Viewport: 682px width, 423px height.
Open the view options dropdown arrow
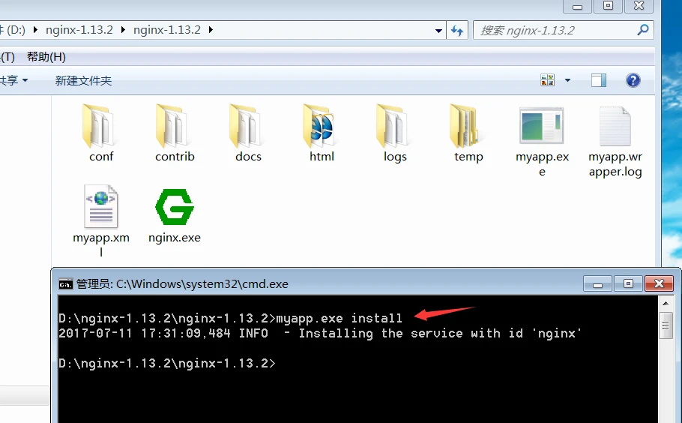click(x=567, y=80)
